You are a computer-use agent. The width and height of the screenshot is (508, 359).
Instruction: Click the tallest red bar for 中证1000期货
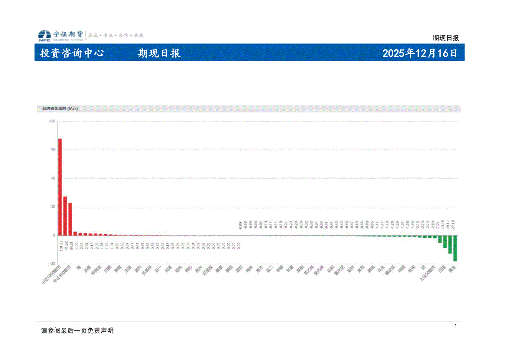pyautogui.click(x=60, y=187)
